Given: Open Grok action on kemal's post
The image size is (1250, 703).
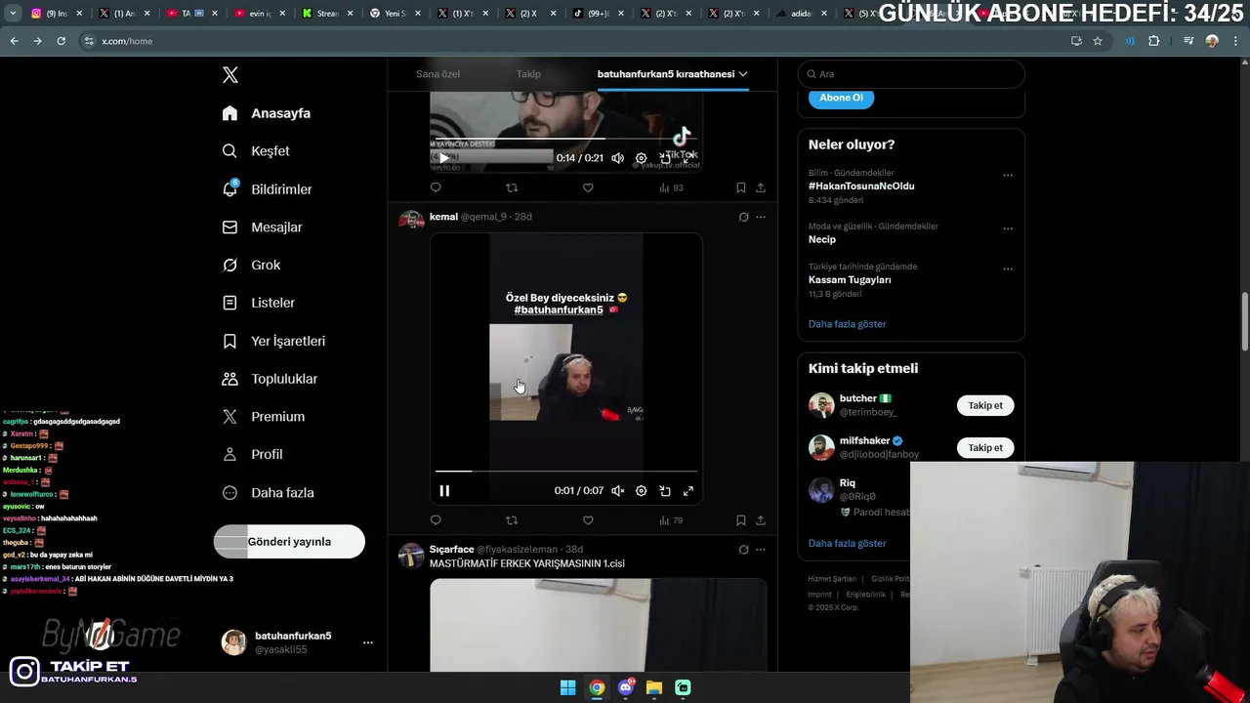Looking at the screenshot, I should pyautogui.click(x=743, y=217).
